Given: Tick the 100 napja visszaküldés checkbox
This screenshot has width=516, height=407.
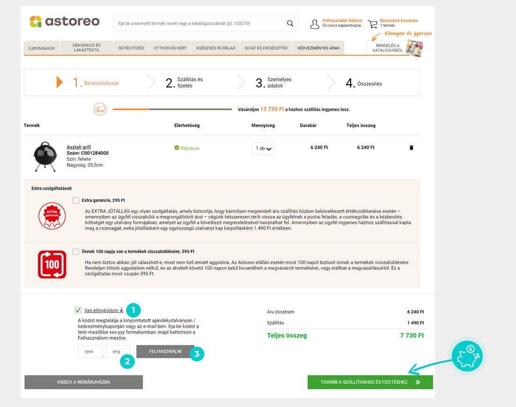Looking at the screenshot, I should (x=76, y=252).
